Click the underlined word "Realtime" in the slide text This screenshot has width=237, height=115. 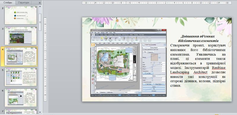tap(219, 68)
